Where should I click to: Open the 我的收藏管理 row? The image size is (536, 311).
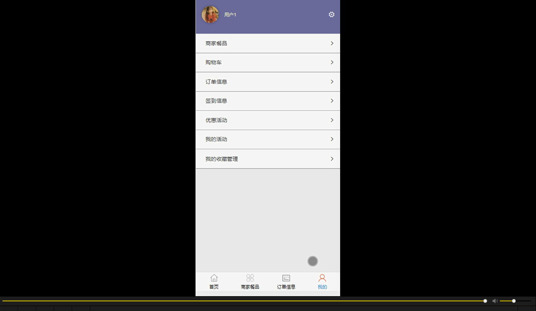pos(268,159)
